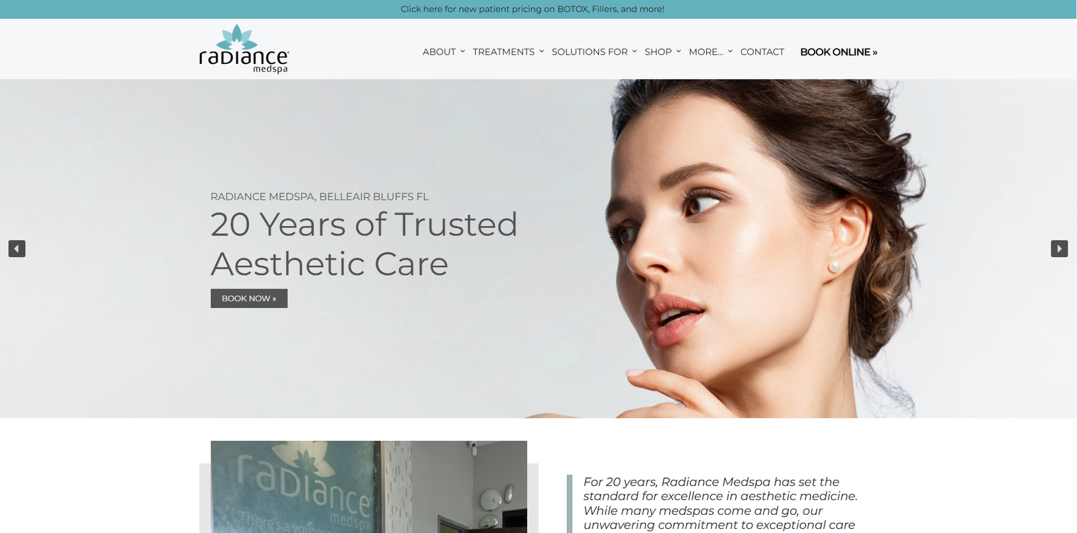The width and height of the screenshot is (1077, 533).
Task: Go to previous slide arrow
Action: 17,248
